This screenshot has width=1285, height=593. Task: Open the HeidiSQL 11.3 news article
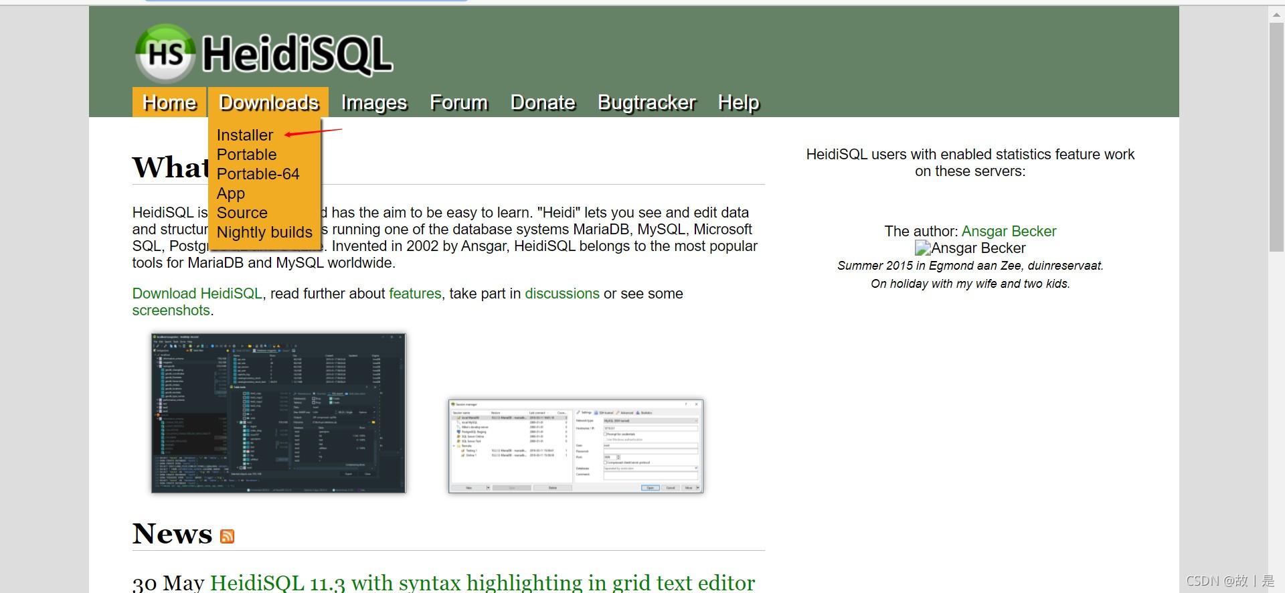tap(483, 583)
